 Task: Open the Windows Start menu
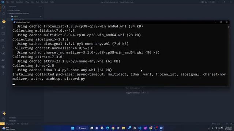pyautogui.click(x=73, y=128)
